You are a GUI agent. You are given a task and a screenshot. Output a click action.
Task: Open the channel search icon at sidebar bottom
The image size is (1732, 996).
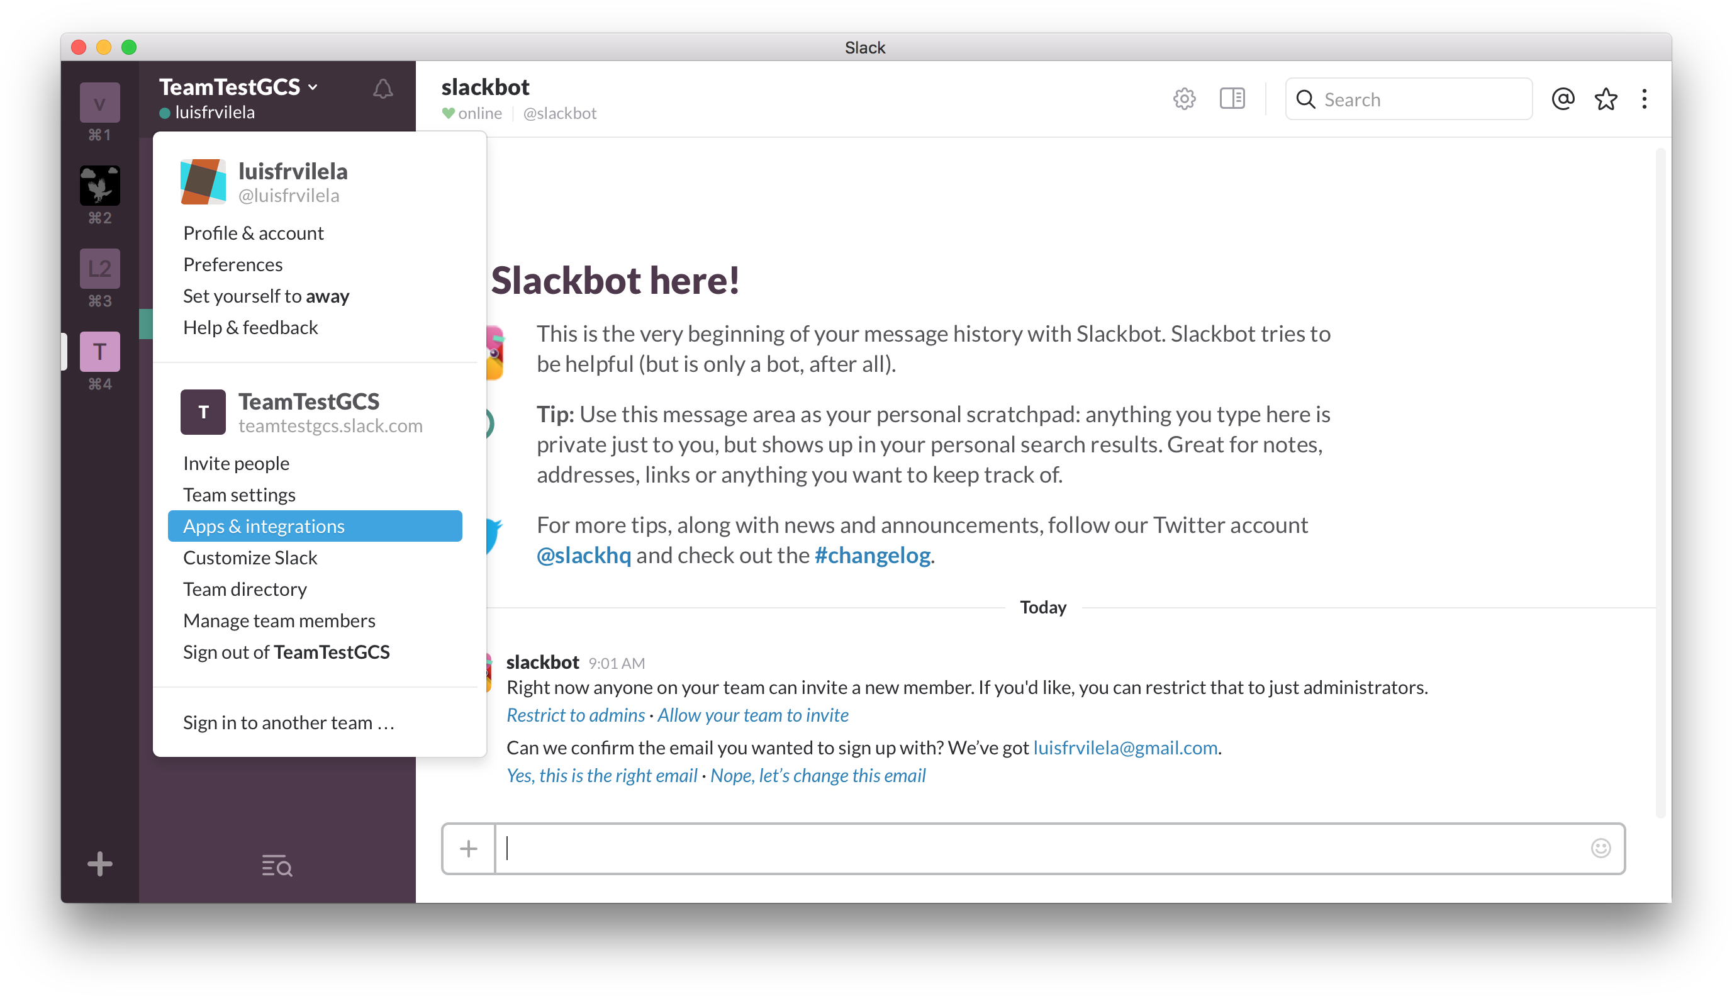(x=276, y=866)
